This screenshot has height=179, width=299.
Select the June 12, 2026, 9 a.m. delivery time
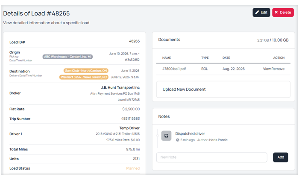pyautogui.click(x=125, y=77)
